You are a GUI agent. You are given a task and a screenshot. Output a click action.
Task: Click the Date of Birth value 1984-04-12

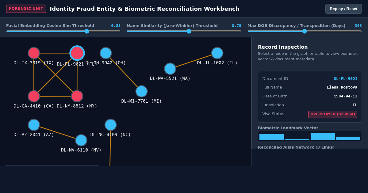coord(346,96)
